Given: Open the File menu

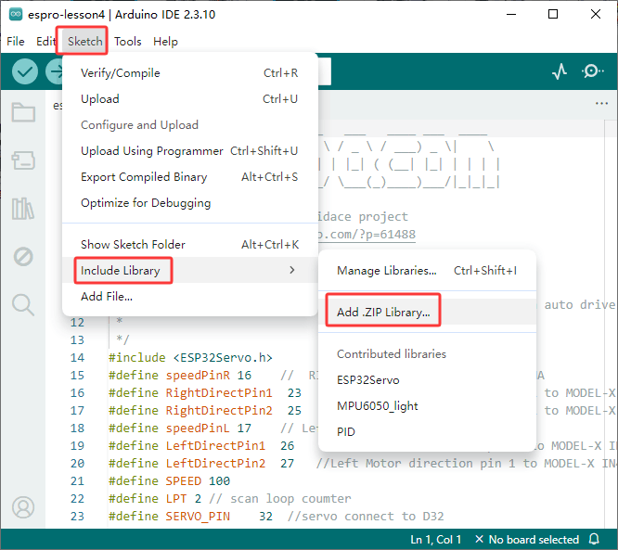Looking at the screenshot, I should coord(16,42).
